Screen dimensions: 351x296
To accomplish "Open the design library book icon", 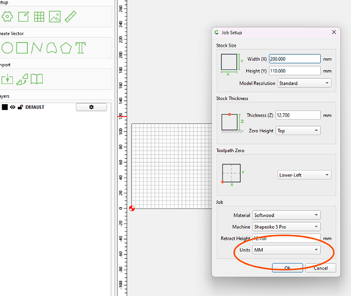I will tap(37, 79).
